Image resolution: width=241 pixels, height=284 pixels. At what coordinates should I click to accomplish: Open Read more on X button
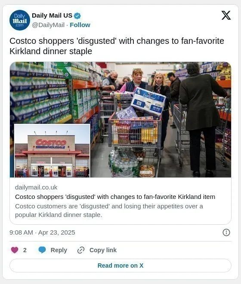(120, 266)
